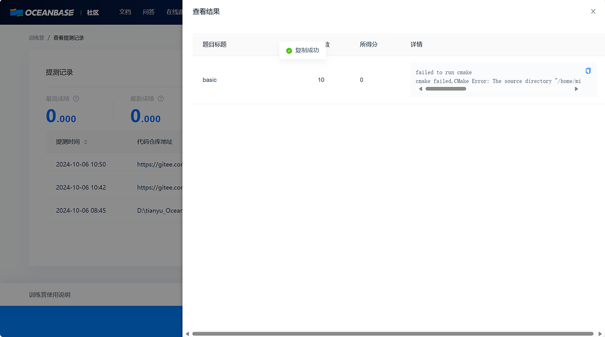
Task: Click left arrow of drawer bottom scrollbar
Action: point(188,334)
